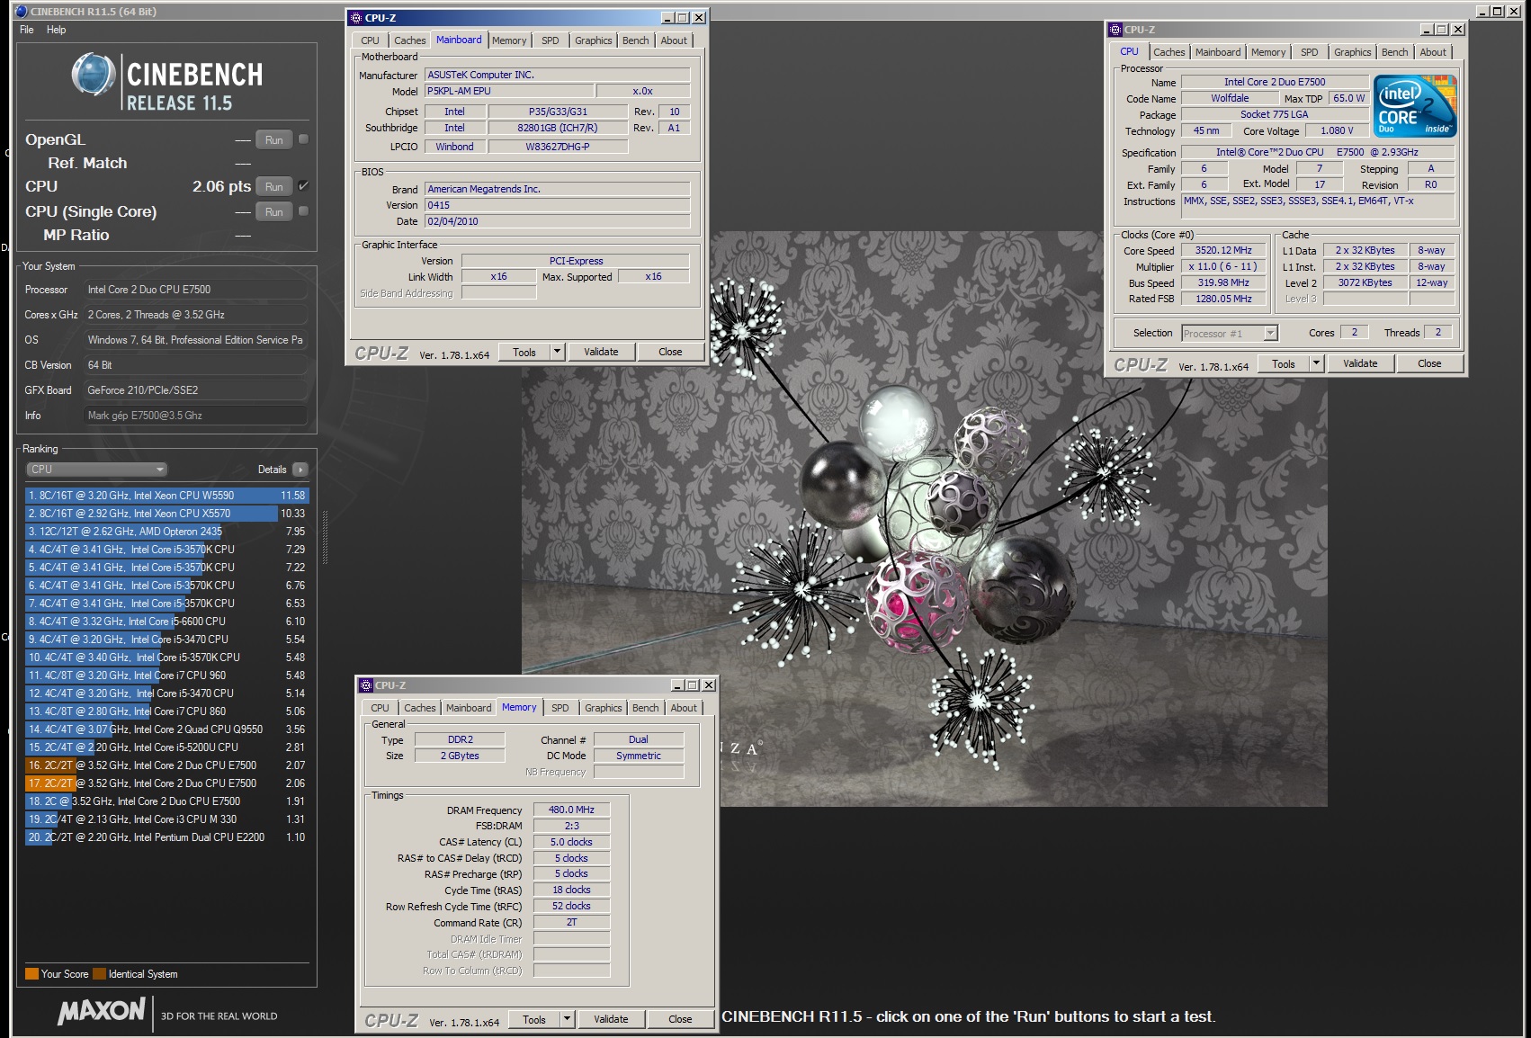1531x1038 pixels.
Task: Click the CPU-Z Mainboard window title icon
Action: [356, 18]
